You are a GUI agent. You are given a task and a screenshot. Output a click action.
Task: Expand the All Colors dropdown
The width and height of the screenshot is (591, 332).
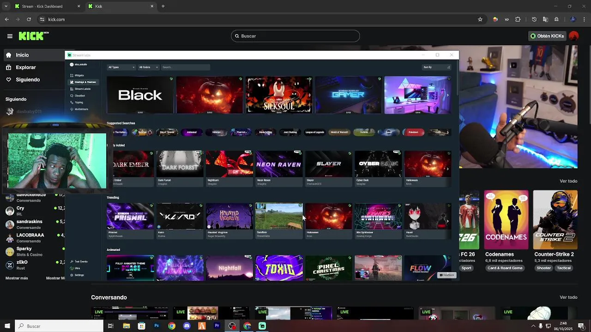[148, 67]
